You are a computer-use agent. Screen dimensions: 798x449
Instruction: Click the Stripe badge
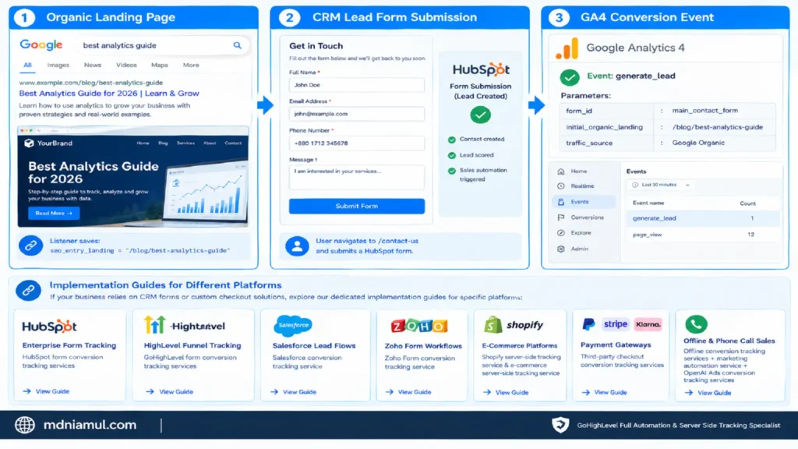tap(615, 324)
